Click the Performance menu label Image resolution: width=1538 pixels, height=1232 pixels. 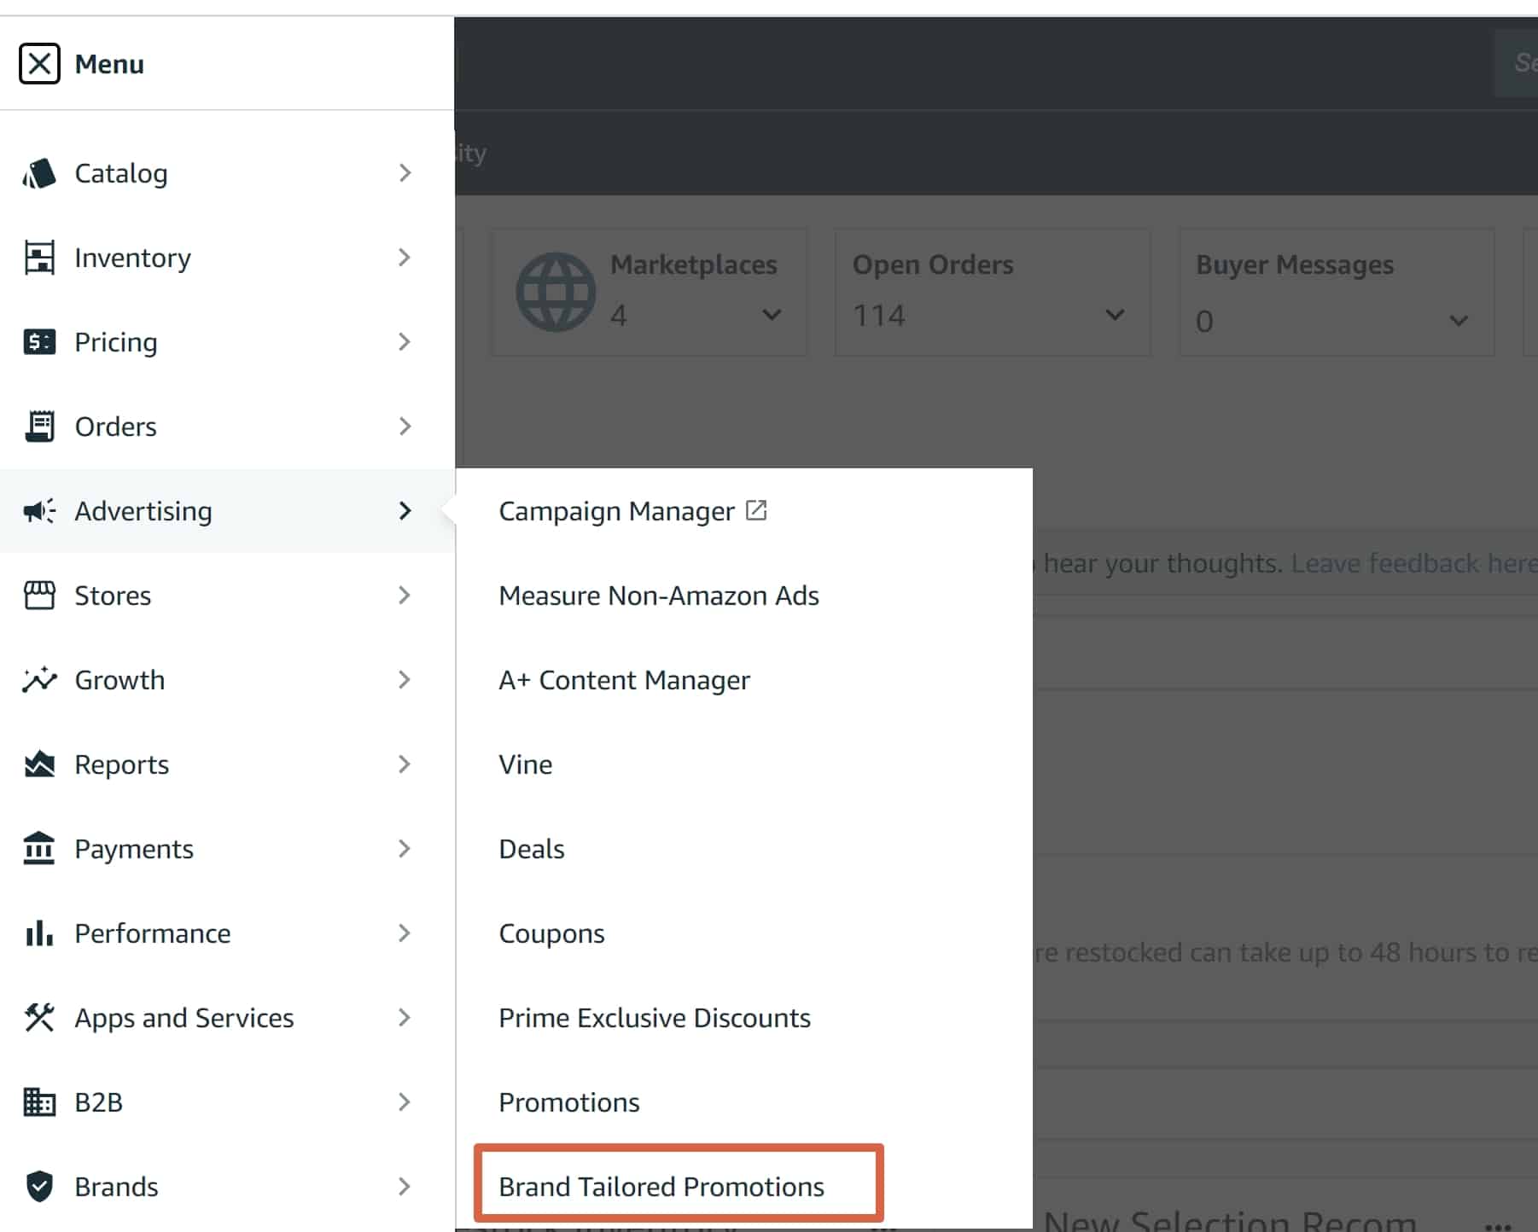pyautogui.click(x=153, y=933)
